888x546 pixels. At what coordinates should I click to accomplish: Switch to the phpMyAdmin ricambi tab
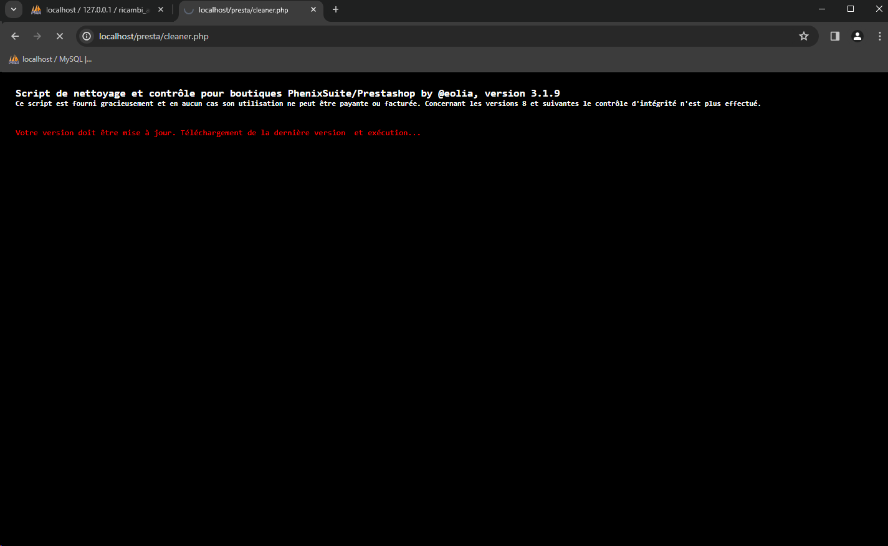(97, 10)
